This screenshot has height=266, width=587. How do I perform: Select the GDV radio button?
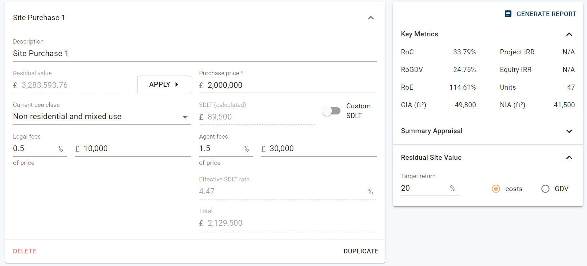coord(545,189)
